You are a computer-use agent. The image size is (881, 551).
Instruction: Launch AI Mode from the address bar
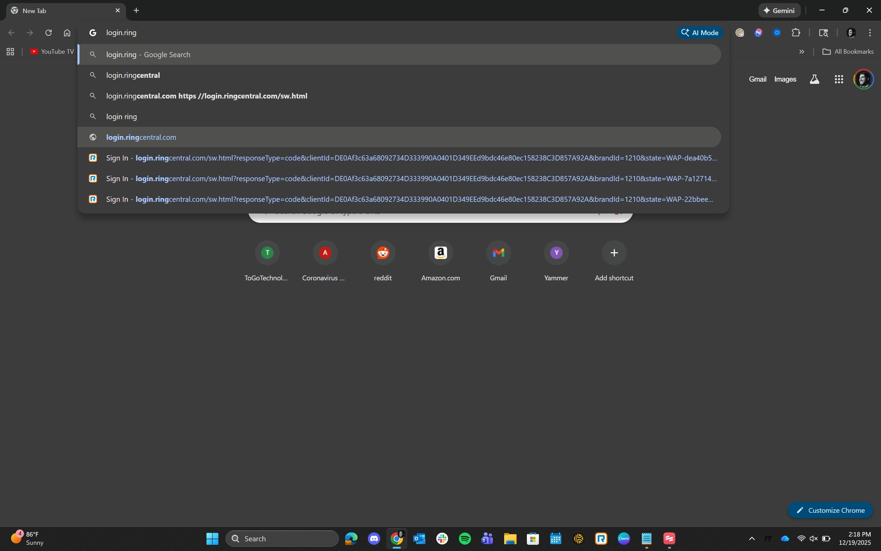700,33
